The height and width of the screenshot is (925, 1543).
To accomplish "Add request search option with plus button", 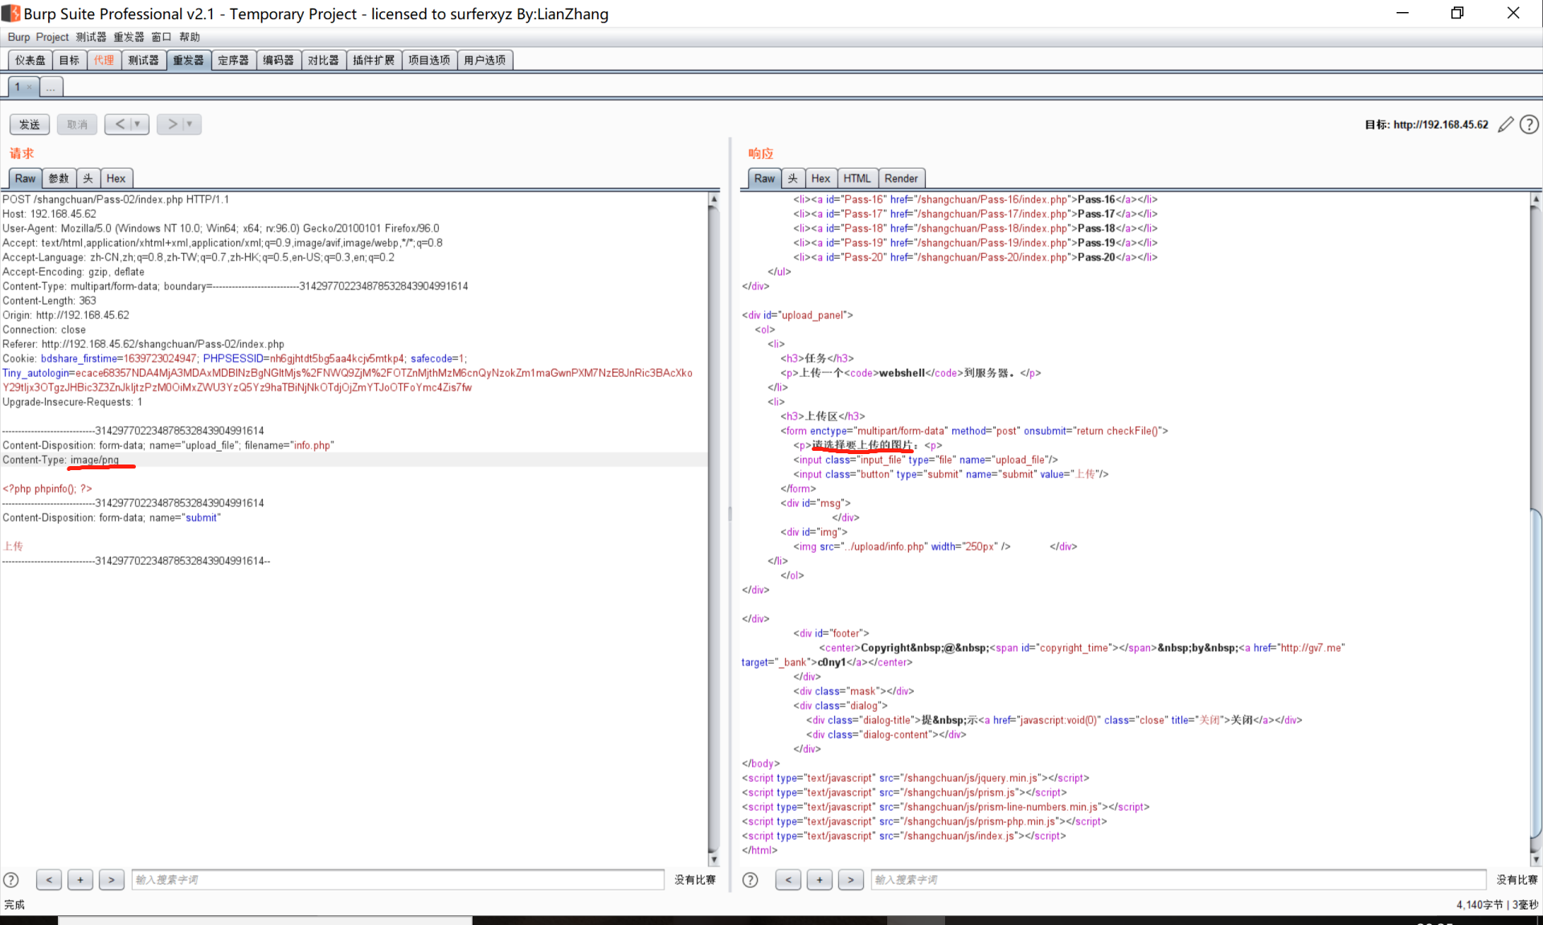I will pos(80,880).
